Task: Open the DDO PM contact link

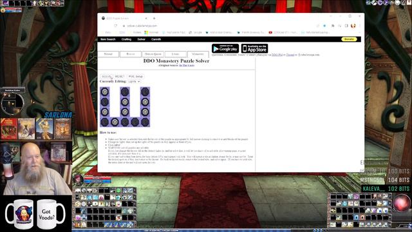Action: click(x=277, y=55)
